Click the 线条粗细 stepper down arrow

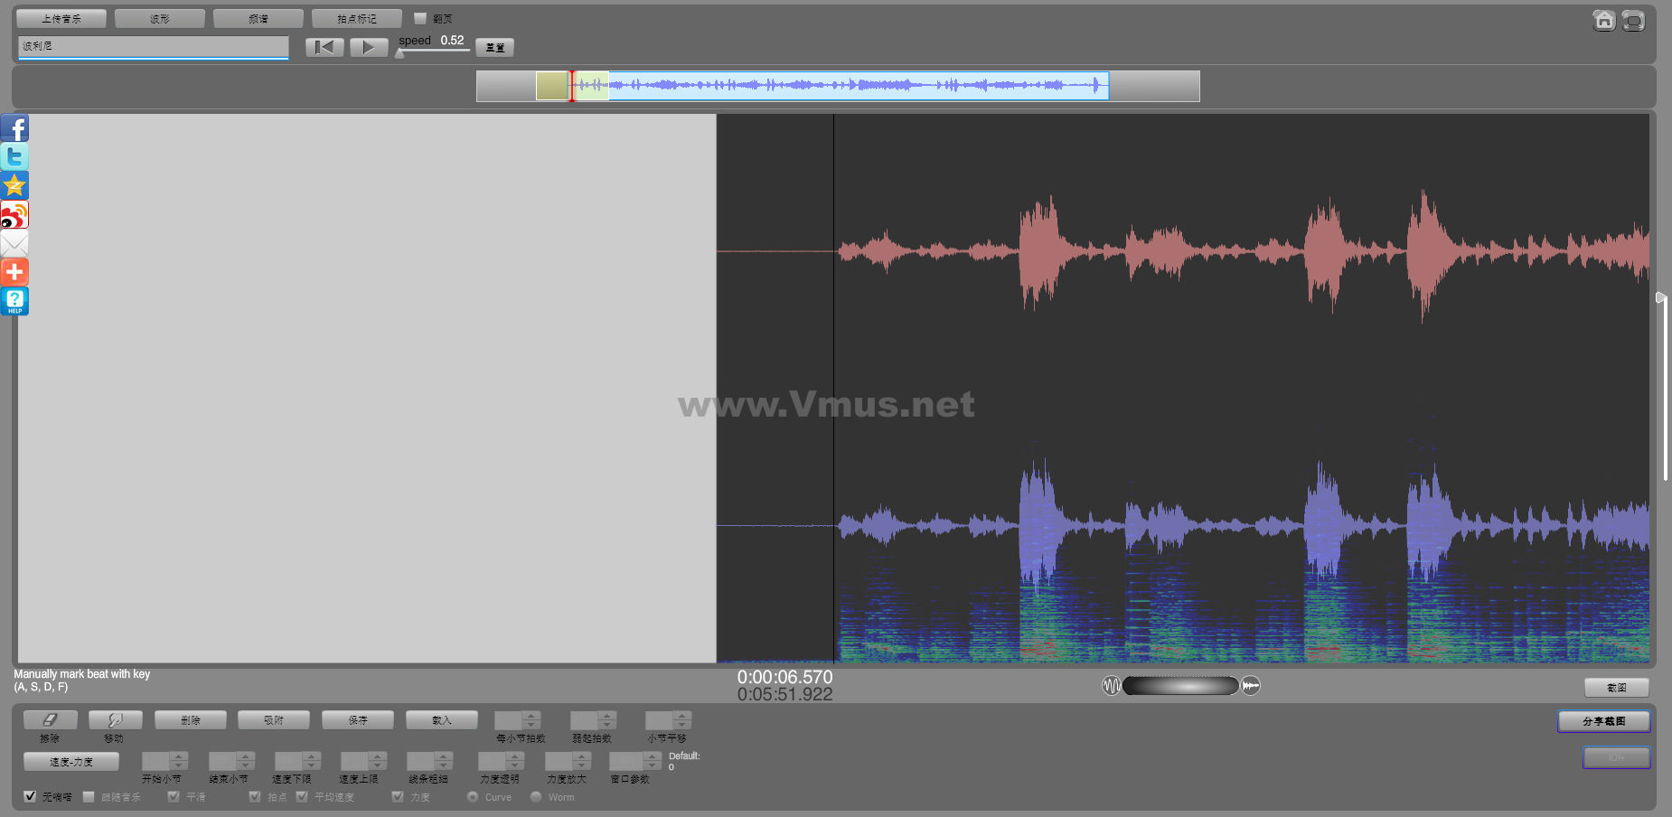[x=443, y=765]
